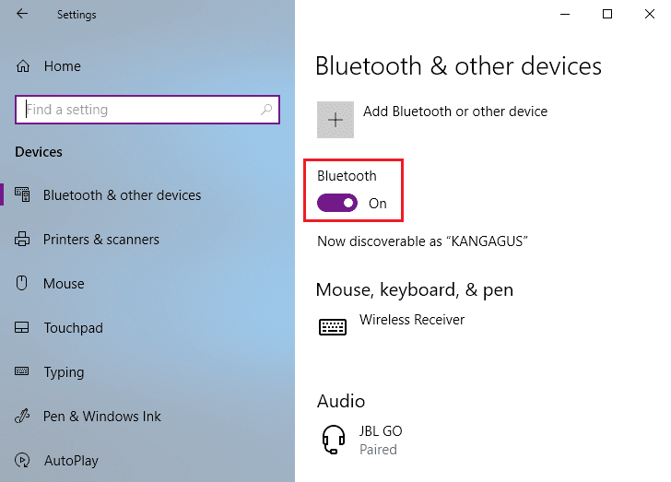Go to Typing settings
Image resolution: width=671 pixels, height=482 pixels.
pos(64,372)
